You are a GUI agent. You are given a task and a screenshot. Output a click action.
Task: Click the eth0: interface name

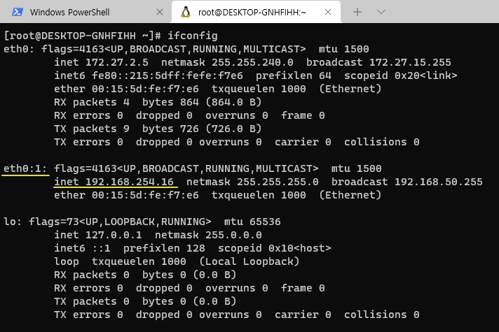point(19,49)
